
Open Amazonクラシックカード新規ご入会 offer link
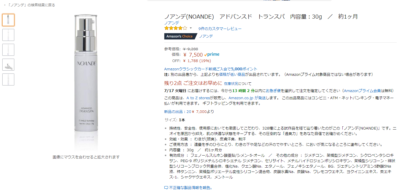pos(211,69)
